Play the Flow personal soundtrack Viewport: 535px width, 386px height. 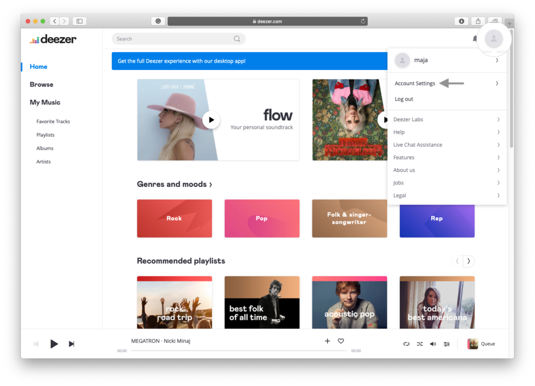(211, 120)
